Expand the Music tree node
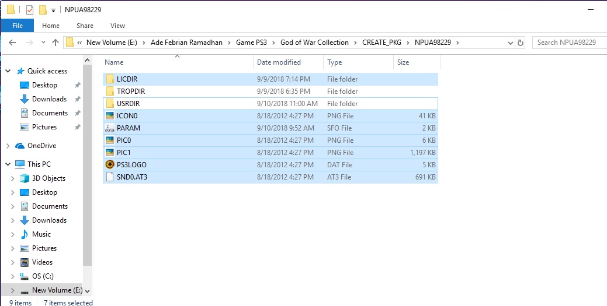The height and width of the screenshot is (306, 607). [x=12, y=234]
